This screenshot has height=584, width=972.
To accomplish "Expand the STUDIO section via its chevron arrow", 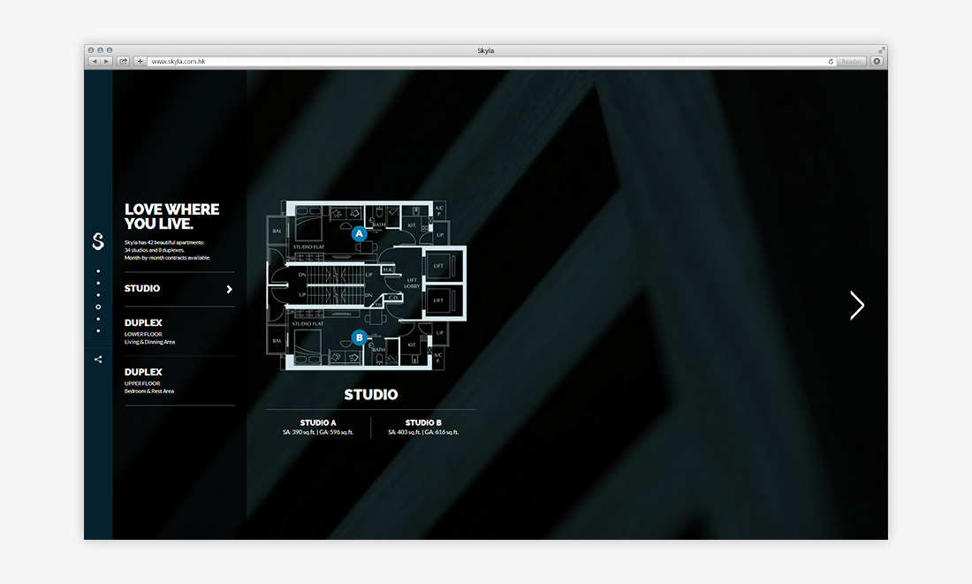I will [229, 288].
